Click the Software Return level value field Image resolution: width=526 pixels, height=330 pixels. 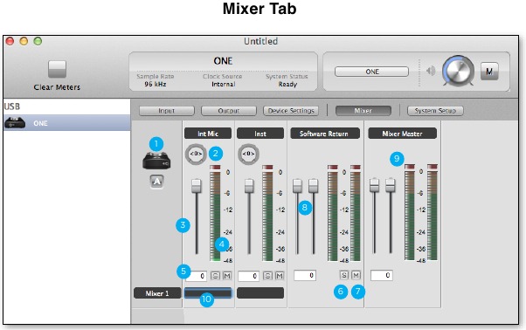[305, 275]
